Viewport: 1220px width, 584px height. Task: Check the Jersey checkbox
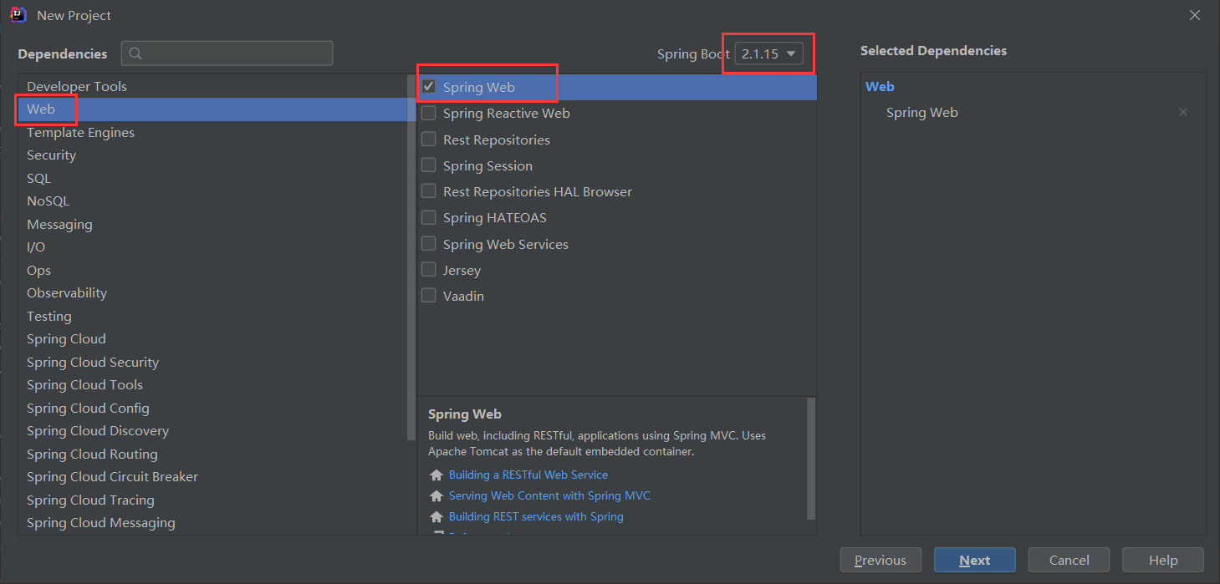tap(429, 269)
